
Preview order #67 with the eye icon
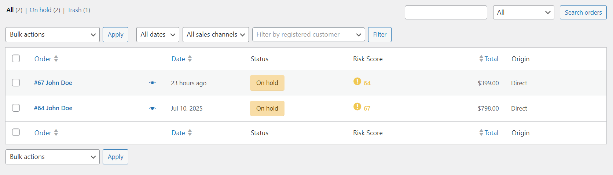coord(153,83)
